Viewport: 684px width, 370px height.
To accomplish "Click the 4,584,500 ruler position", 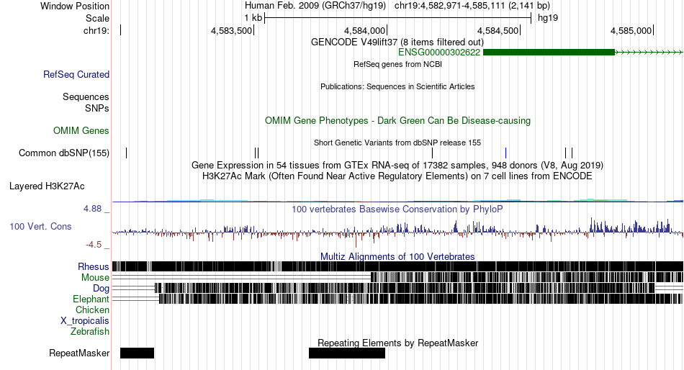I will 498,30.
